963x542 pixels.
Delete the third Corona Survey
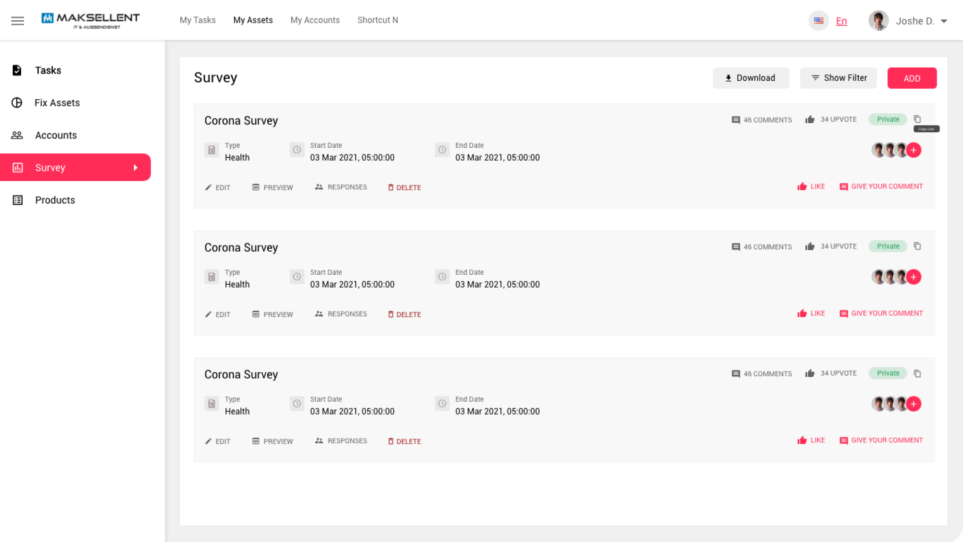pyautogui.click(x=405, y=441)
